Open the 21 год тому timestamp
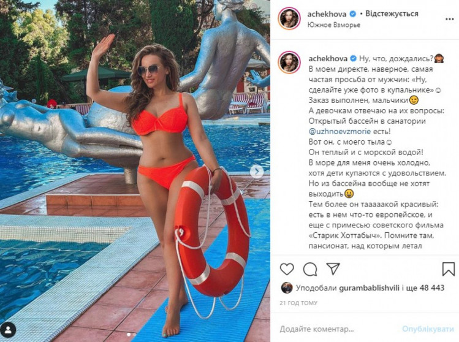Viewport: 459px width, 342px height. coord(298,303)
